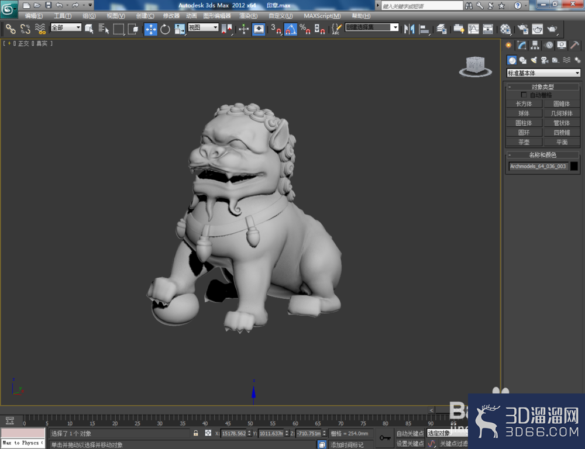This screenshot has height=449, width=585.
Task: Select the Select Object tool
Action: click(89, 29)
